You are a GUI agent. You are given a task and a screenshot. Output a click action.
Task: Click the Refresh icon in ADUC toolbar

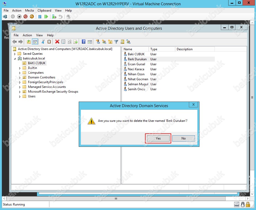[x=69, y=42]
